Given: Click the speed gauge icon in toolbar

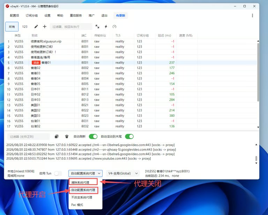Looking at the screenshot, I should pos(114,26).
